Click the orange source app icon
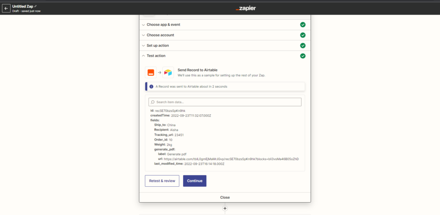This screenshot has width=440, height=215. (151, 72)
